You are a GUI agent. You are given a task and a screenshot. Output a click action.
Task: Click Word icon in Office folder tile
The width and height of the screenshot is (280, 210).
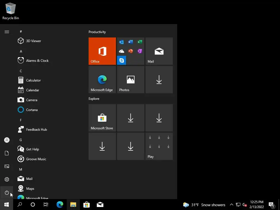[130, 42]
